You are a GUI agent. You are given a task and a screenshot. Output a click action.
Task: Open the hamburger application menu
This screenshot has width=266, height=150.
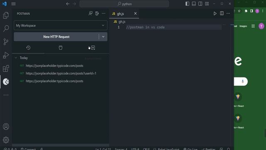tap(14, 4)
